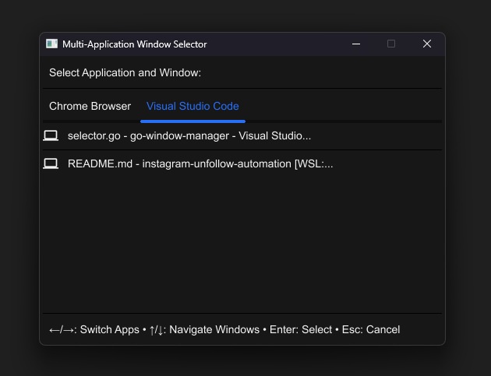Click the empty area below the window list

coord(242,245)
